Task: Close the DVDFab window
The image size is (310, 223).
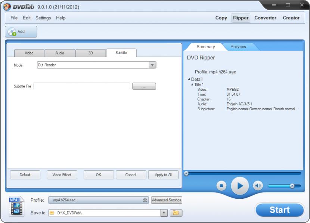Action: click(x=302, y=5)
